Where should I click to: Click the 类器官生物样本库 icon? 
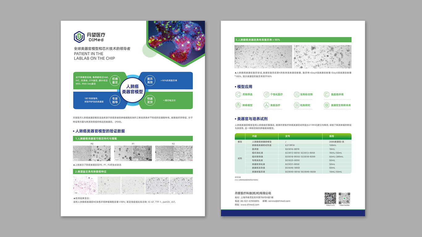coord(327,105)
